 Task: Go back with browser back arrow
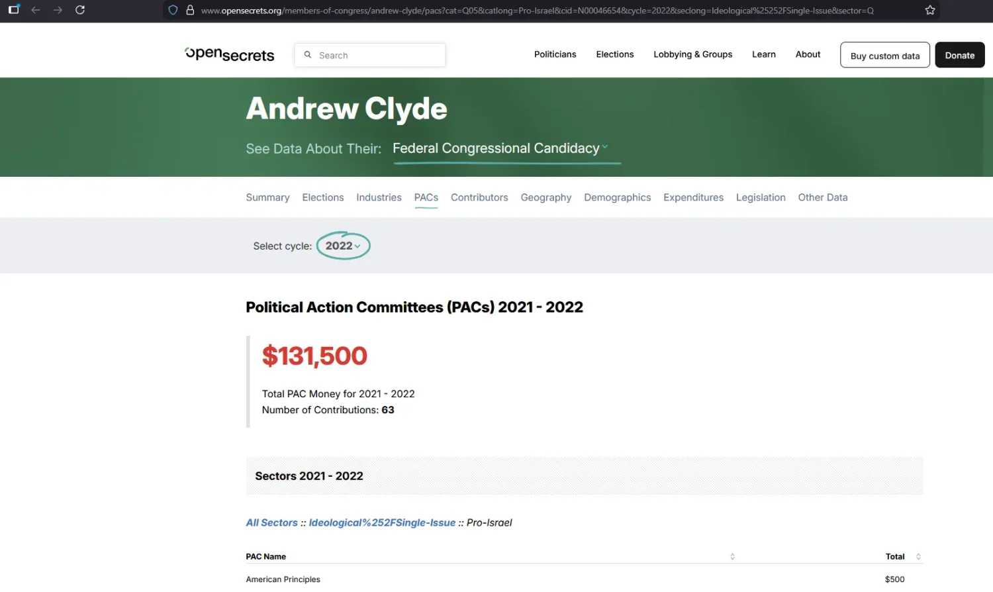click(36, 10)
